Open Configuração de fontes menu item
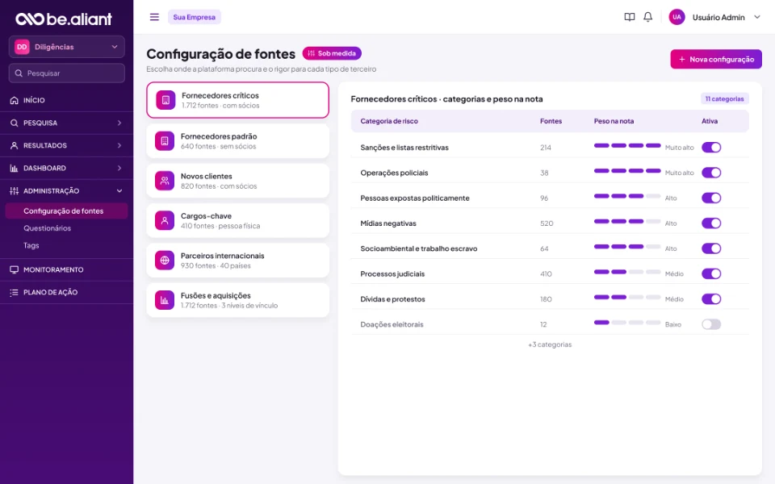This screenshot has height=484, width=775. click(67, 211)
